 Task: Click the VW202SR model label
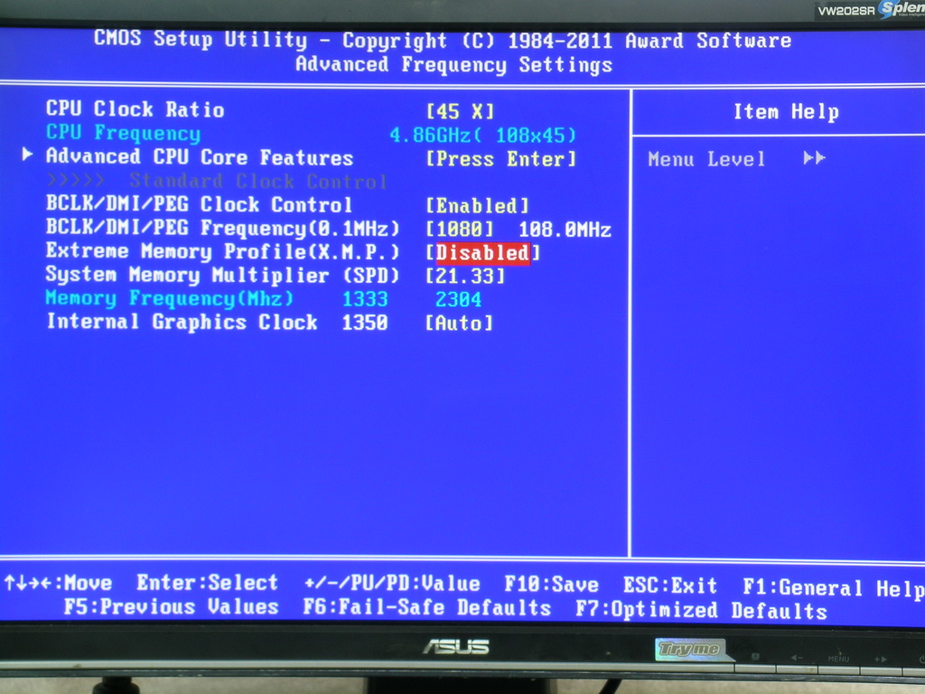click(846, 11)
